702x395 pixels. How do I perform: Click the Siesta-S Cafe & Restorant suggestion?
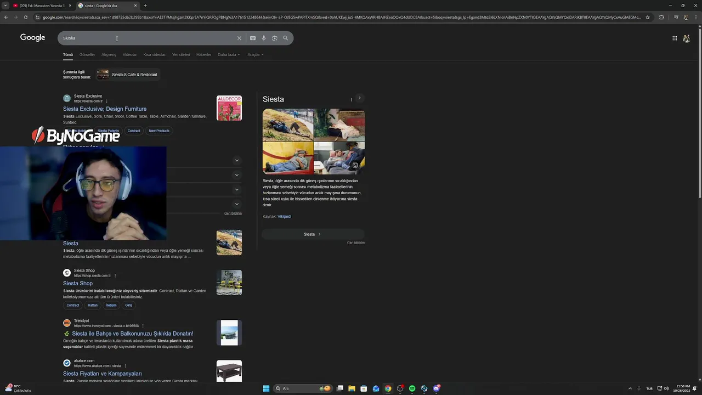(128, 75)
